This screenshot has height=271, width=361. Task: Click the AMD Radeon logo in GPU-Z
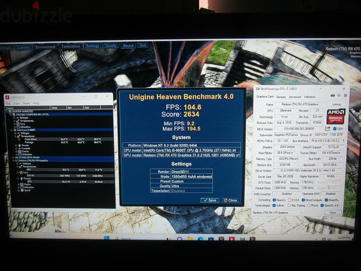click(336, 117)
